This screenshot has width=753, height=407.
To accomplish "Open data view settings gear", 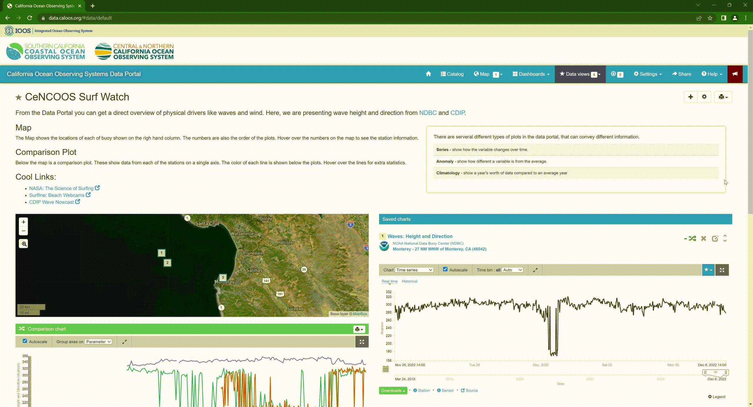I will [x=704, y=97].
